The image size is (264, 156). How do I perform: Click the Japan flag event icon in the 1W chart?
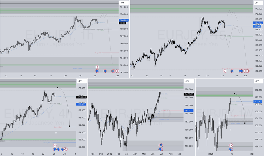[231, 145]
